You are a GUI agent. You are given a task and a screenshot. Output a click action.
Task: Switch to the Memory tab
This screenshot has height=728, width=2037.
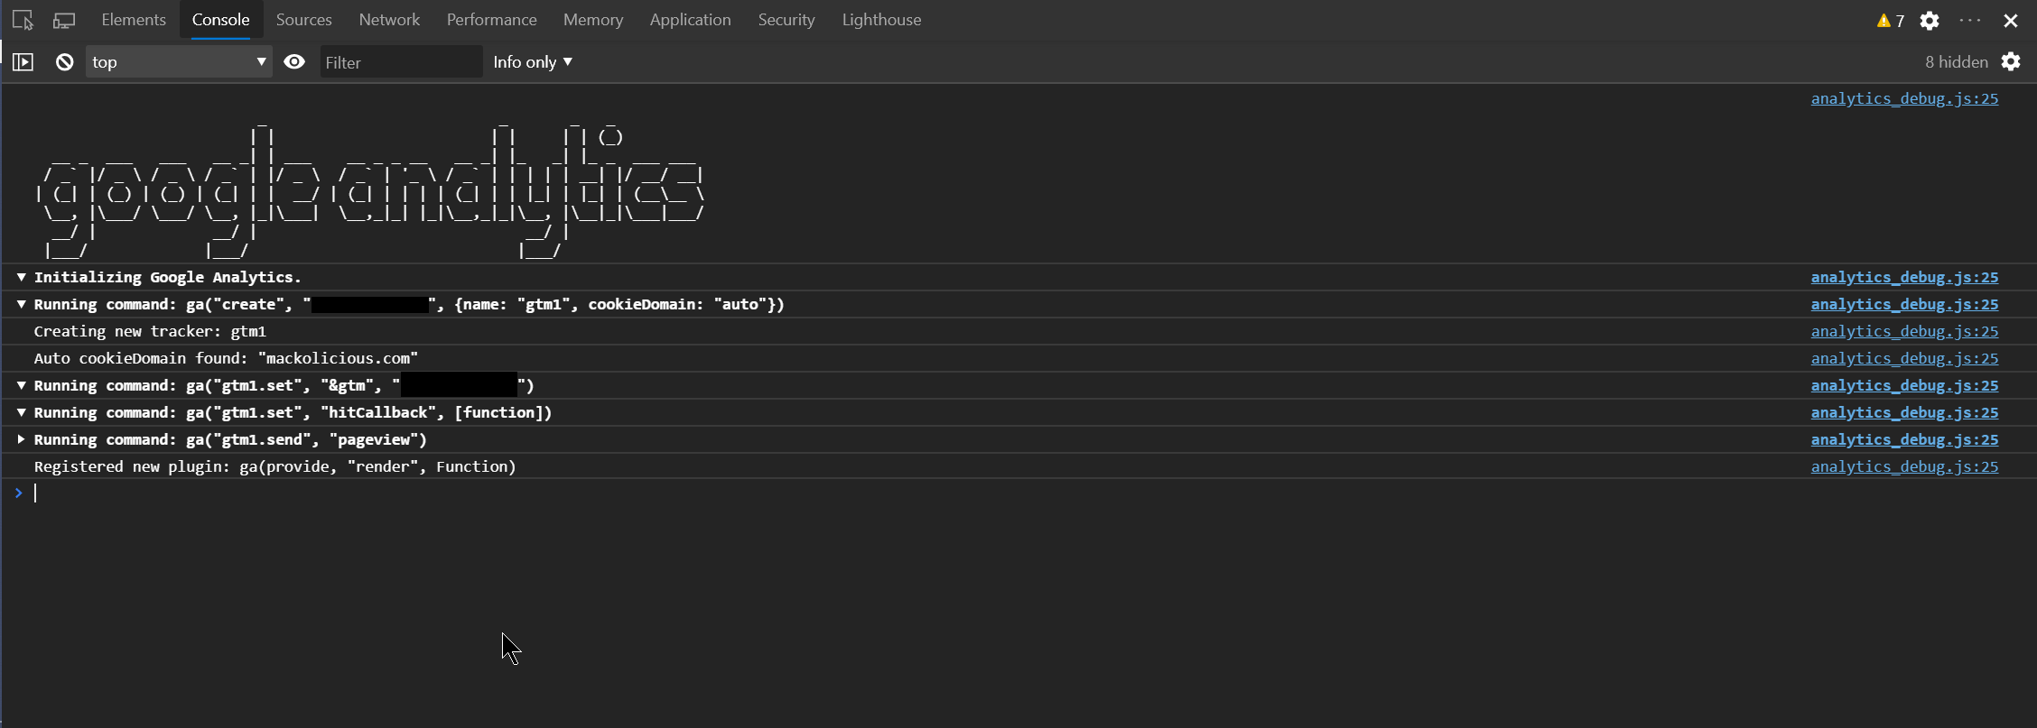pos(593,20)
